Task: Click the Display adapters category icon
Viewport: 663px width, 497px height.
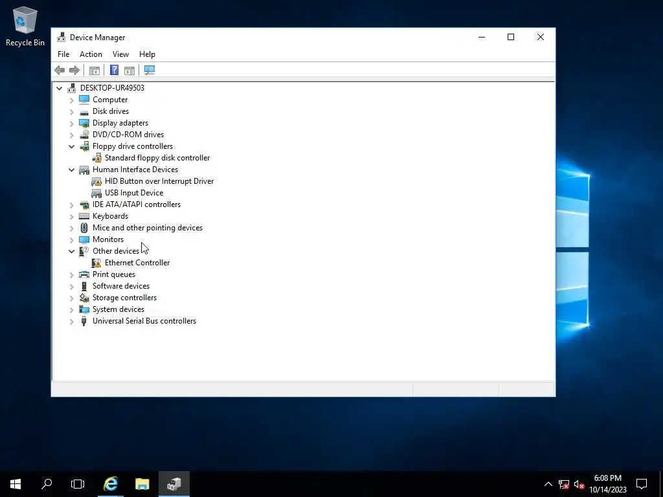Action: (x=84, y=123)
